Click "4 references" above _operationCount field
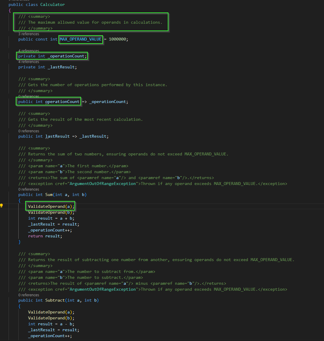 tap(28, 50)
